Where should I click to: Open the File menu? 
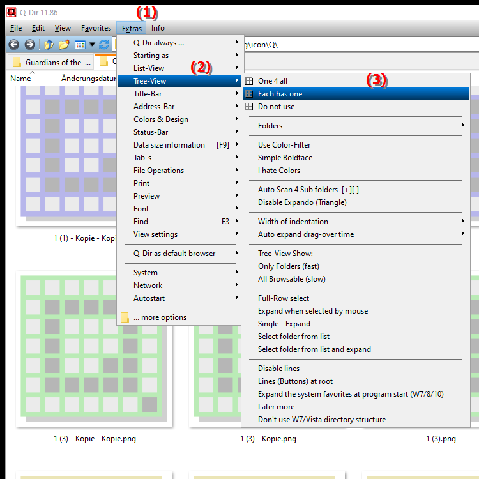click(x=16, y=28)
